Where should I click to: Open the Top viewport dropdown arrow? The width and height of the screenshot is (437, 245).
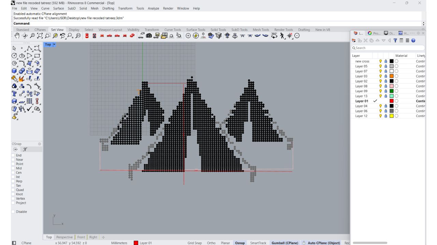click(54, 45)
